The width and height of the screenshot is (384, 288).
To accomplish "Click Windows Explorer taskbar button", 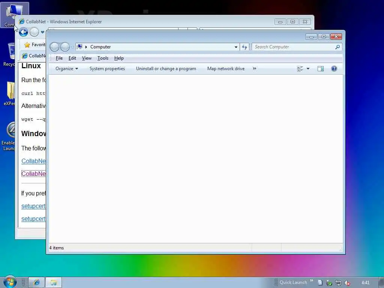I will click(54, 282).
